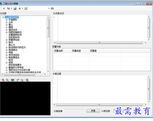Select the 活塞曲柄机构 tree item
Screen dimensions: 153x121
(15, 35)
